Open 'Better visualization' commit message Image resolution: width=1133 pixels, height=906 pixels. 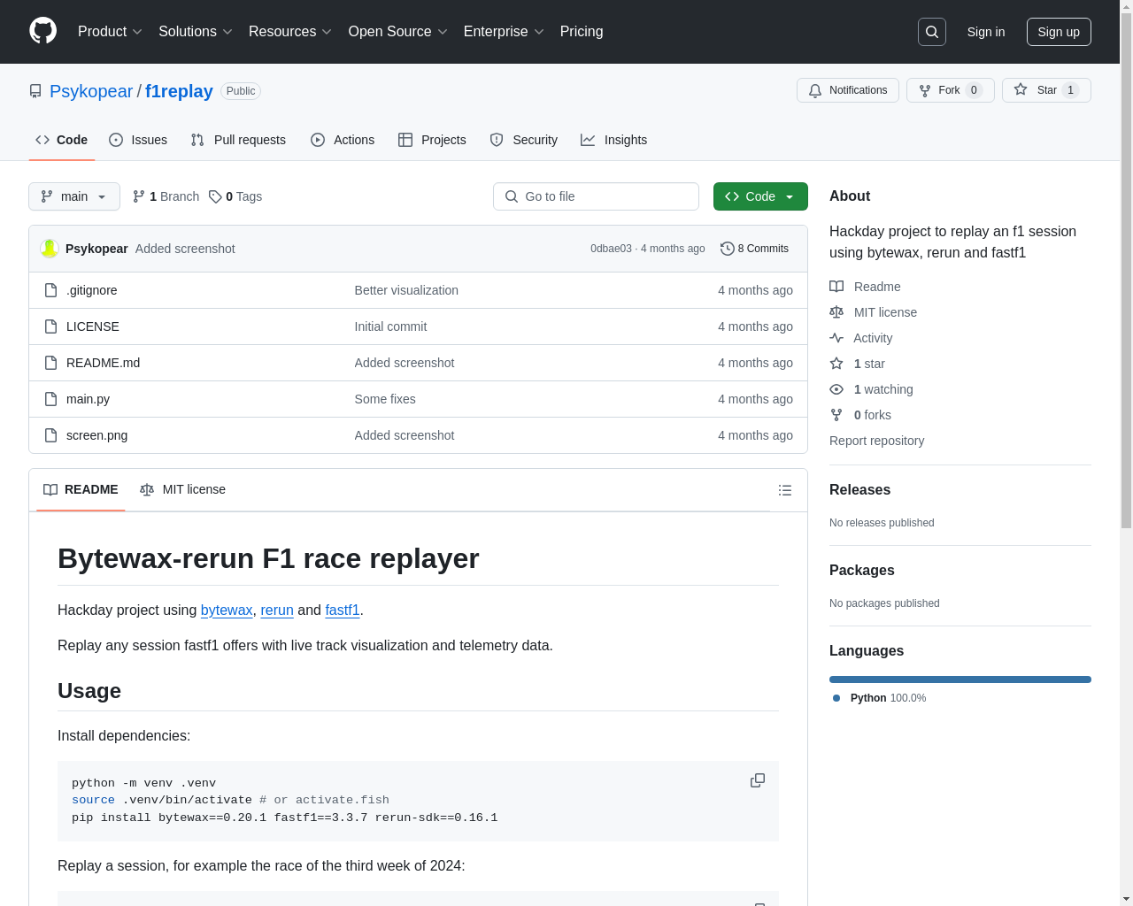click(406, 290)
